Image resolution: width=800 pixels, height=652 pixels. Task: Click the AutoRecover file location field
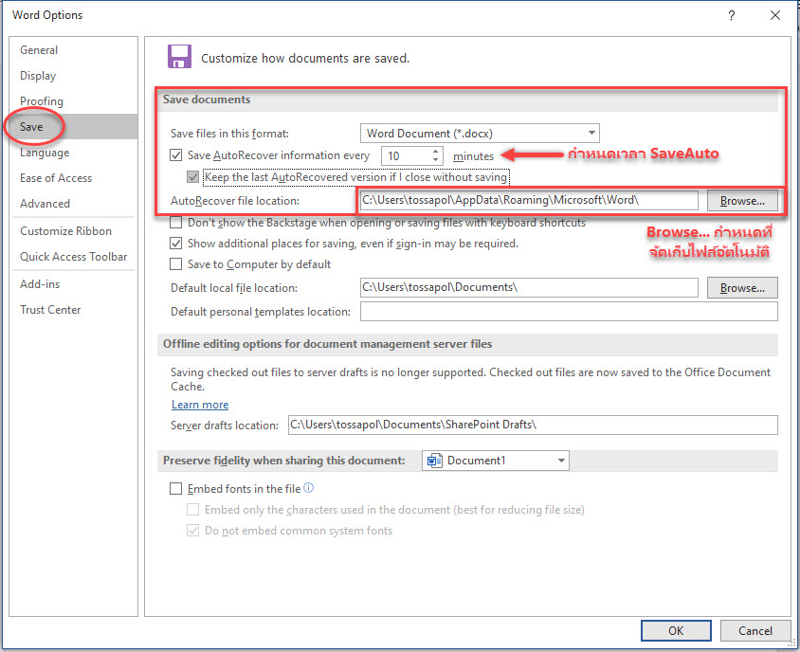pyautogui.click(x=529, y=200)
